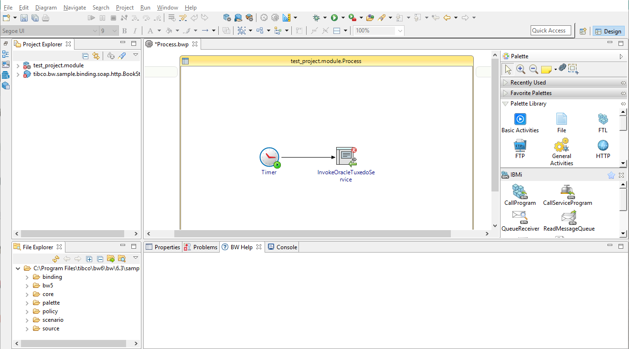Open the HTTP palette
This screenshot has width=629, height=349.
click(x=603, y=149)
